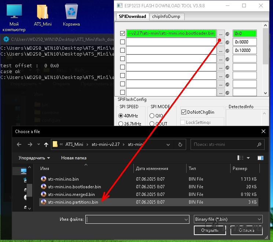Click ats-mini.ino.bootloader.bin file icon
This screenshot has width=273, height=242.
pyautogui.click(x=44, y=186)
